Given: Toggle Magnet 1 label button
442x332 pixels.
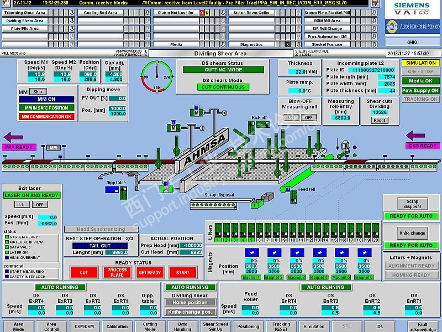Looking at the screenshot, I should (x=251, y=278).
